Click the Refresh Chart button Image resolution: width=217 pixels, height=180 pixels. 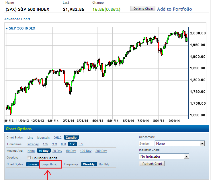coord(152,164)
